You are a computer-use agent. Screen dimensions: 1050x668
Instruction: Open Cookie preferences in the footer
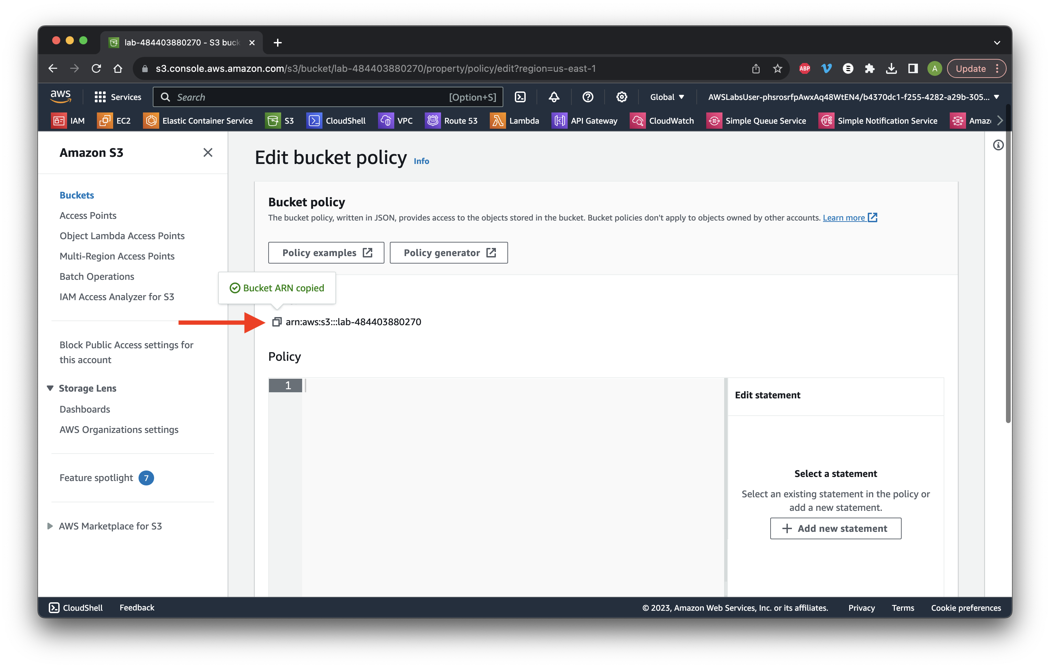(966, 608)
